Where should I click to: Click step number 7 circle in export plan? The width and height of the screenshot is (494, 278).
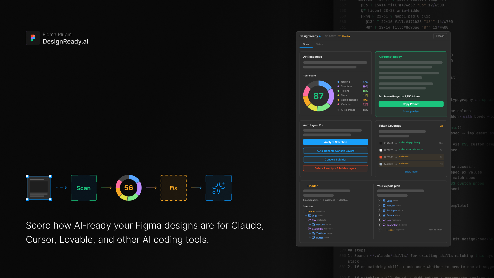coord(379,230)
